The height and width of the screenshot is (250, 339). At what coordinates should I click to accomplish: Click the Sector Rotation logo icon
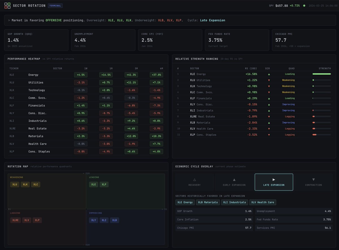click(x=8, y=6)
